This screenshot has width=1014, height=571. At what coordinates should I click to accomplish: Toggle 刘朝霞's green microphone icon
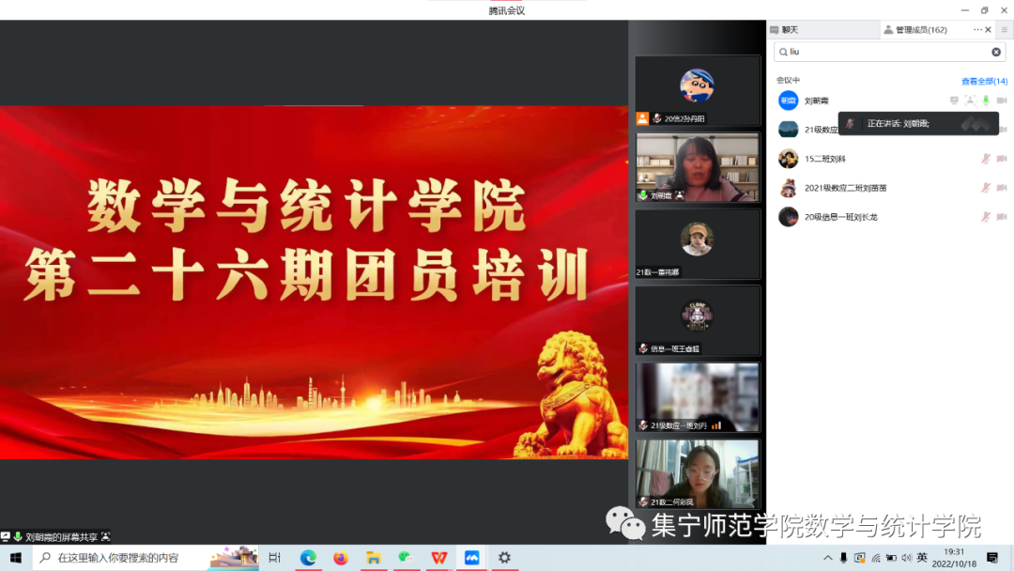(x=986, y=100)
